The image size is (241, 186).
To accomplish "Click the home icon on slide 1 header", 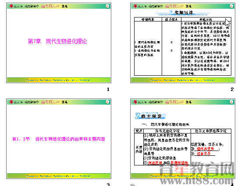I will 107,6.
